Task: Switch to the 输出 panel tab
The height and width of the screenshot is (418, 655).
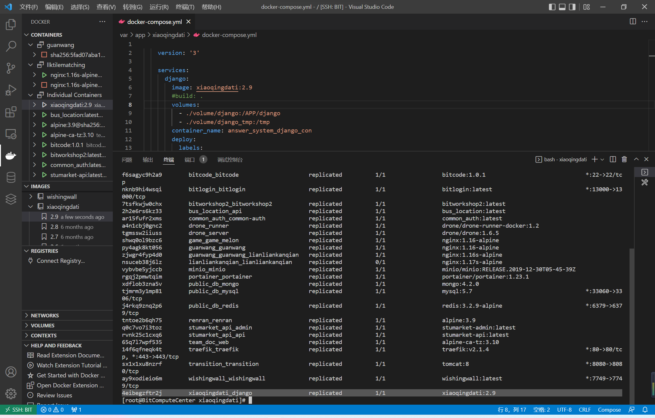Action: [148, 160]
